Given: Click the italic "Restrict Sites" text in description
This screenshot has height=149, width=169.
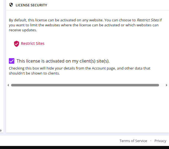Looking at the screenshot, I should coord(148,20).
